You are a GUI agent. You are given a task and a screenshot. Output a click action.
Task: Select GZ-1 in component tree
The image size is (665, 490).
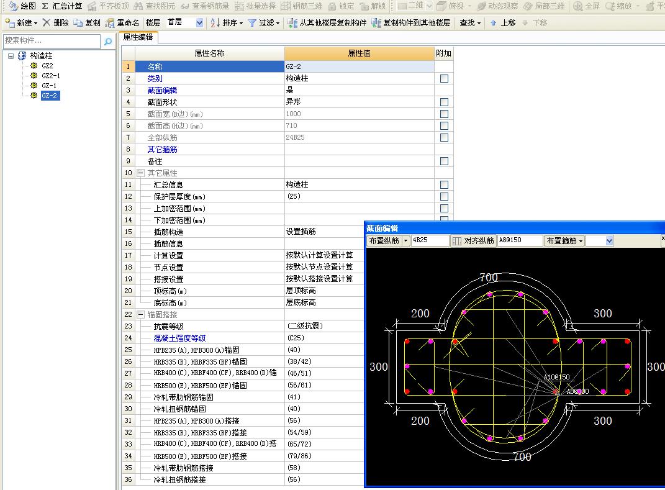tap(49, 86)
